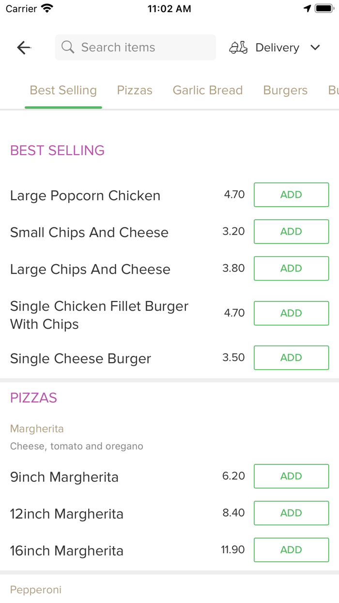This screenshot has height=603, width=339.
Task: Add Large Popcorn Chicken to order
Action: pos(291,195)
